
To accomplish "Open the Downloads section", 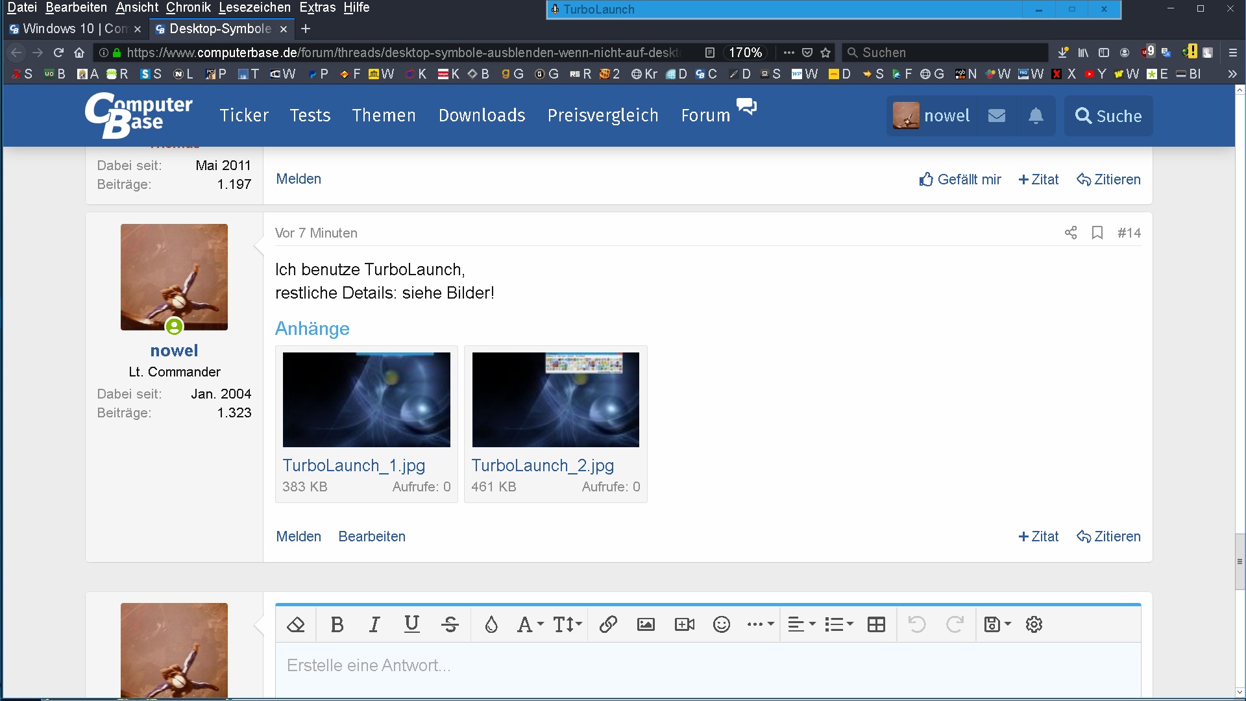I will tap(482, 116).
